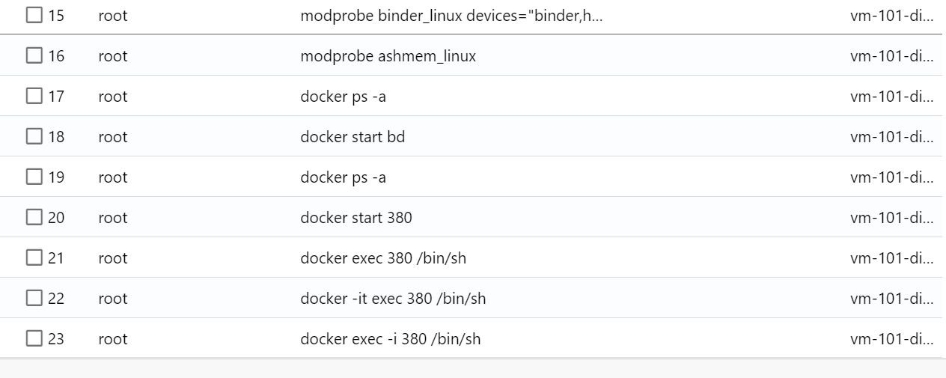Select 'docker -it exec 380 /bin/sh' row
The width and height of the screenshot is (946, 378).
(393, 299)
